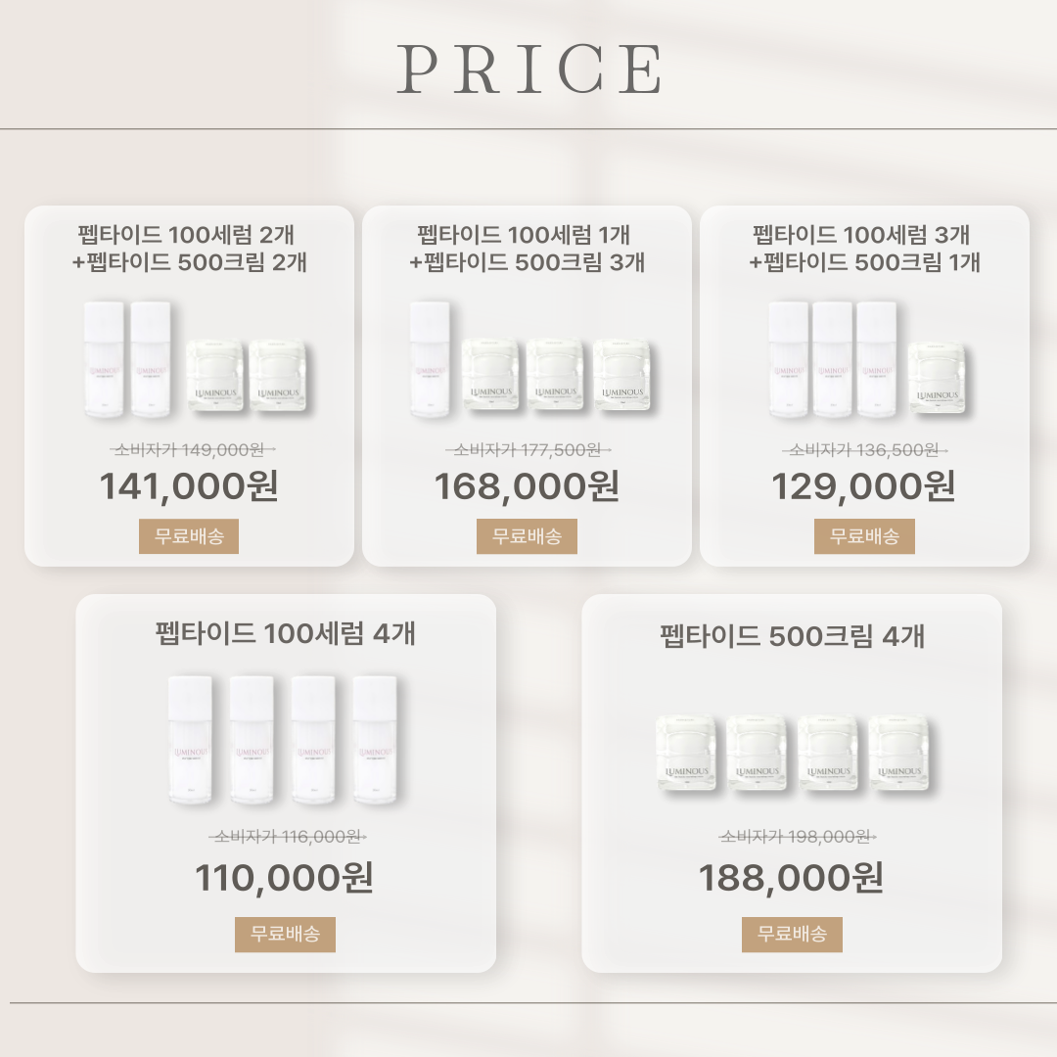
Task: Select the 110,000원 price text
Action: click(284, 878)
